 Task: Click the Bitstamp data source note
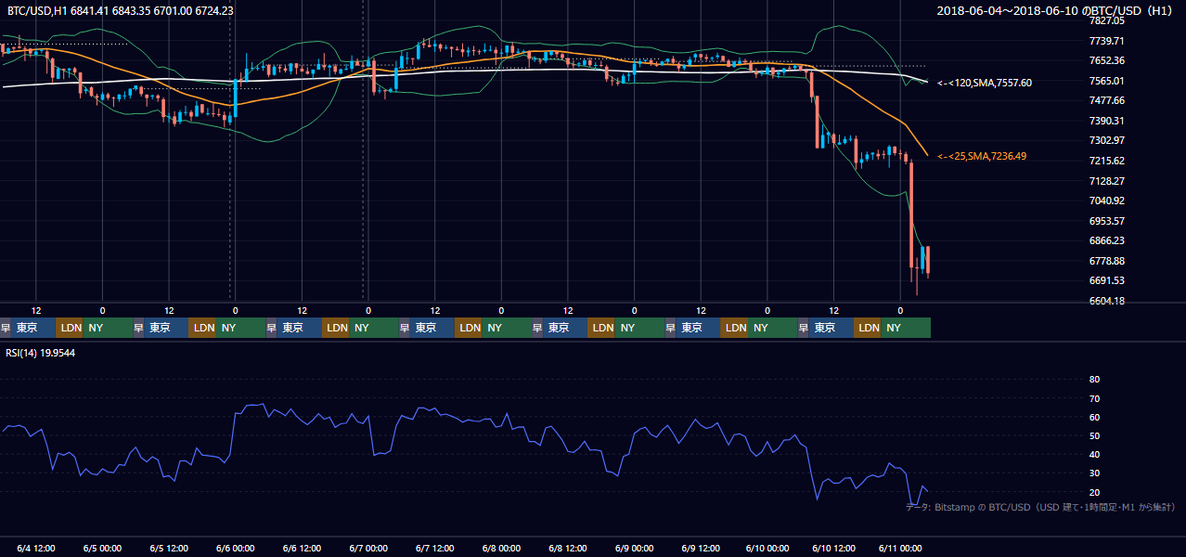point(1040,507)
